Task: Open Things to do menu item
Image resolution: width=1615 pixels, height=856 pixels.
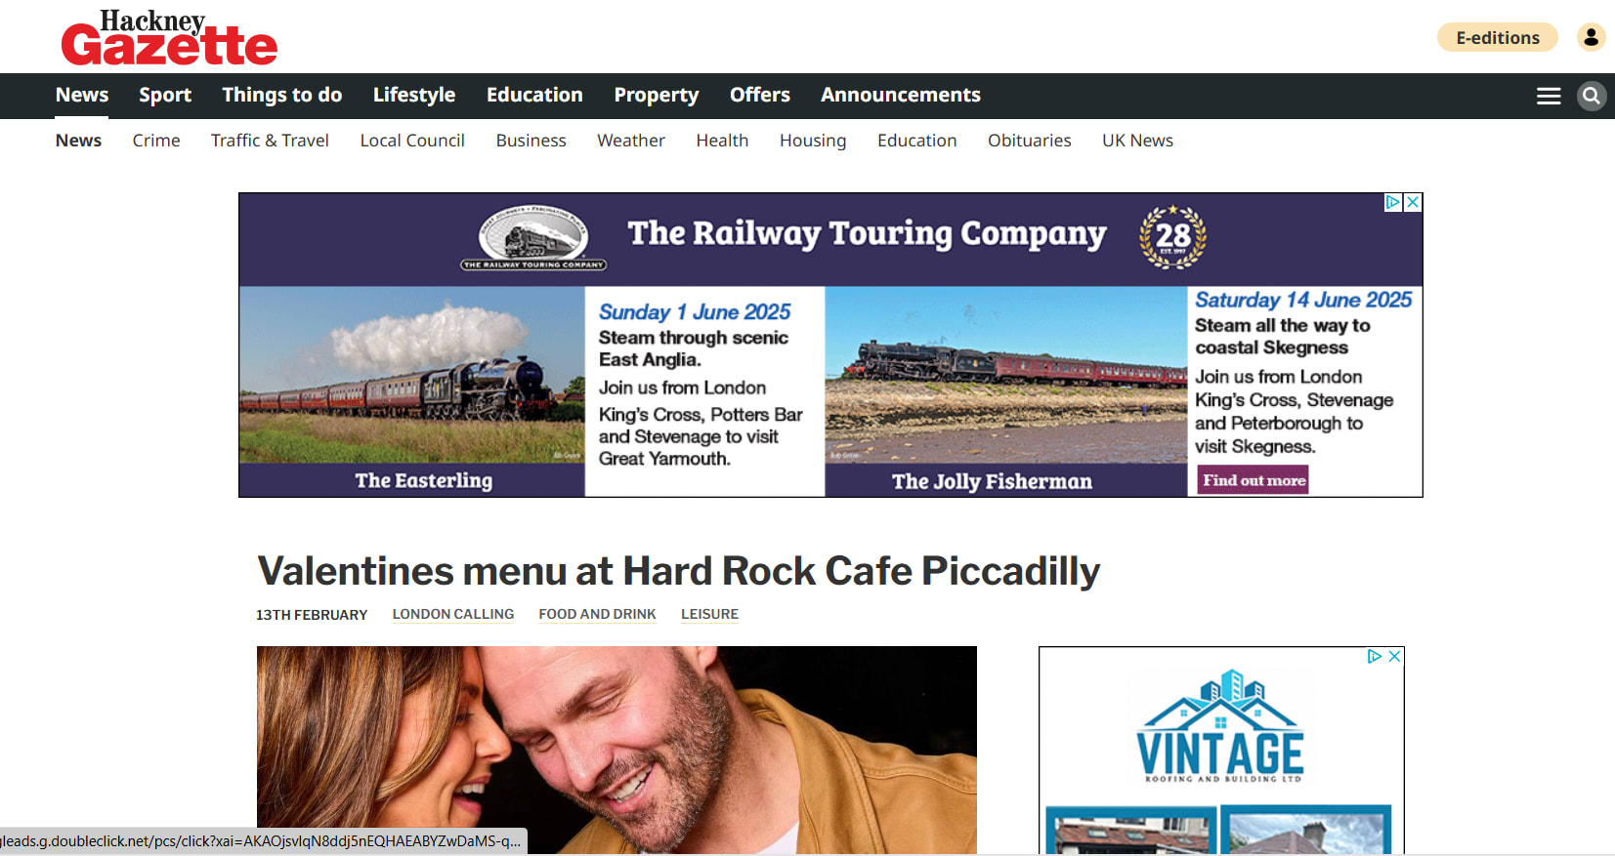Action: coord(282,95)
